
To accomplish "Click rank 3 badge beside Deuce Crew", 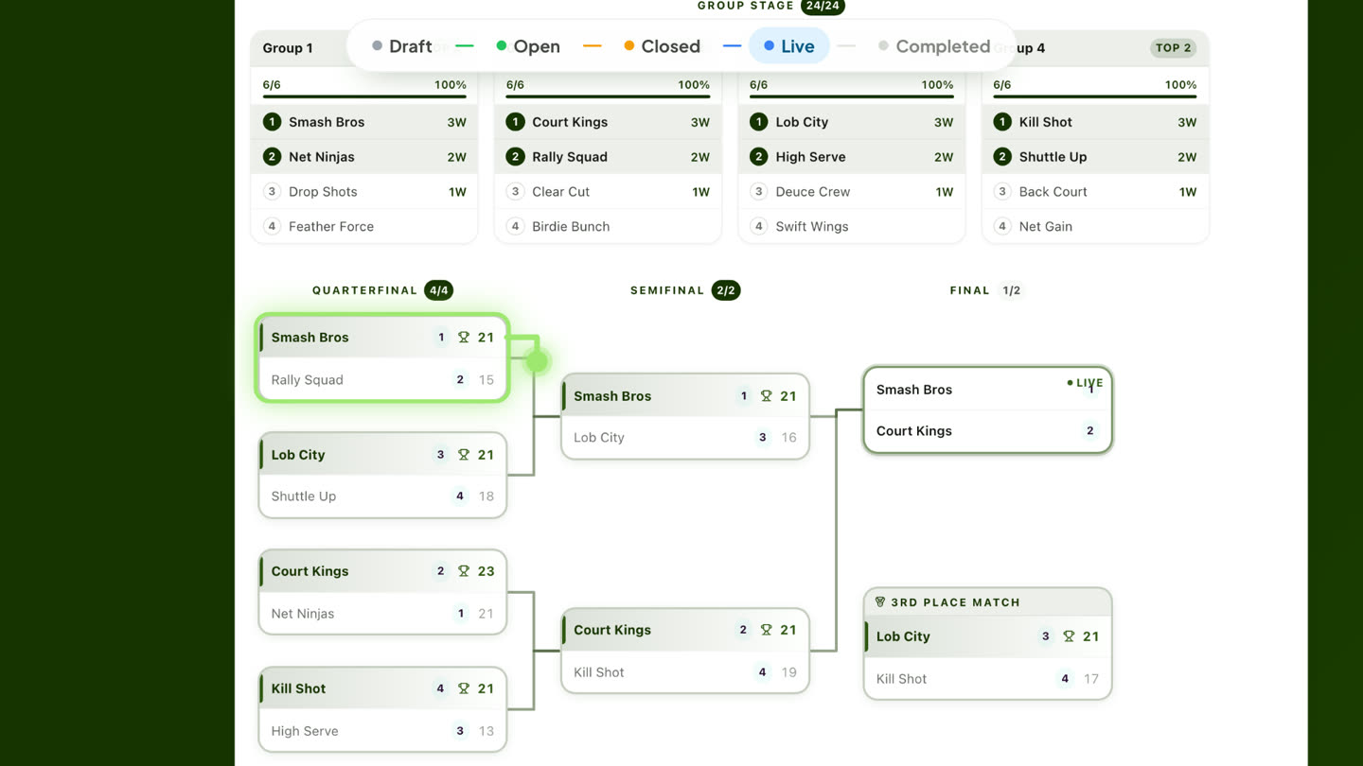I will click(758, 192).
